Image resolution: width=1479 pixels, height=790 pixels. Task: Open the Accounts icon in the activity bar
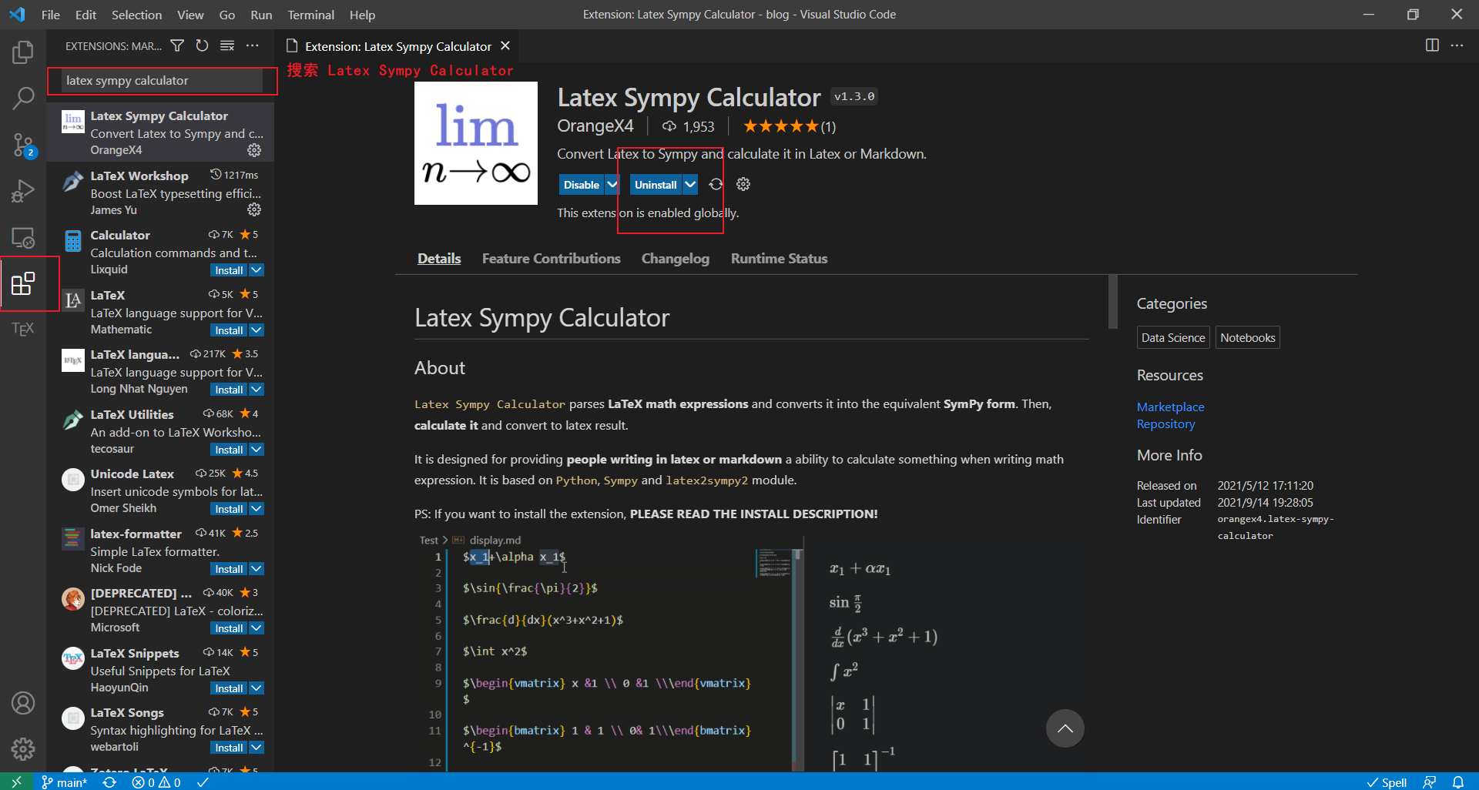(x=23, y=703)
